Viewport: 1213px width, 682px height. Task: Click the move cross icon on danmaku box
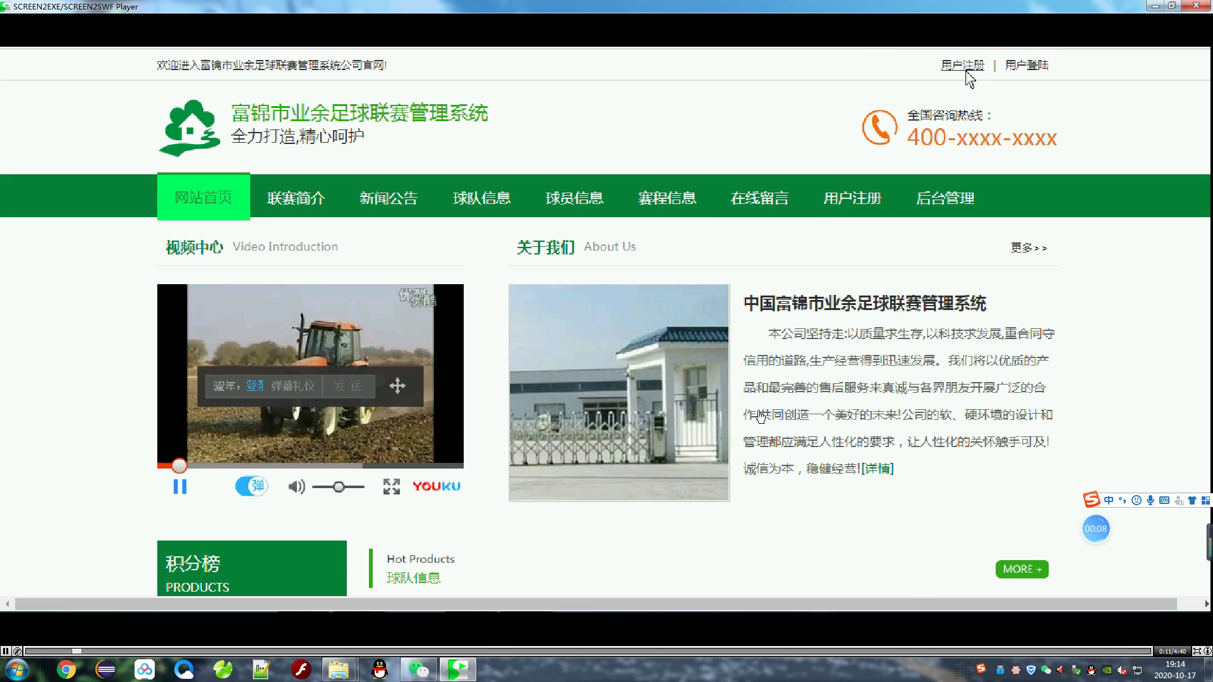click(397, 386)
